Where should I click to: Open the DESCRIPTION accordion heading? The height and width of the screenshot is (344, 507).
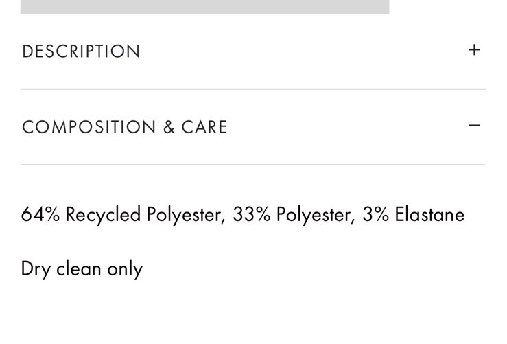(81, 51)
